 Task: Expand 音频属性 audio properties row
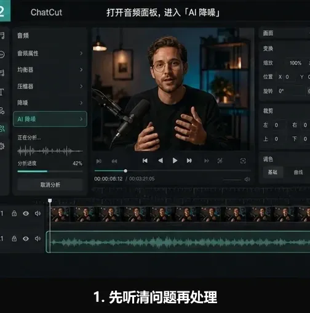(50, 54)
